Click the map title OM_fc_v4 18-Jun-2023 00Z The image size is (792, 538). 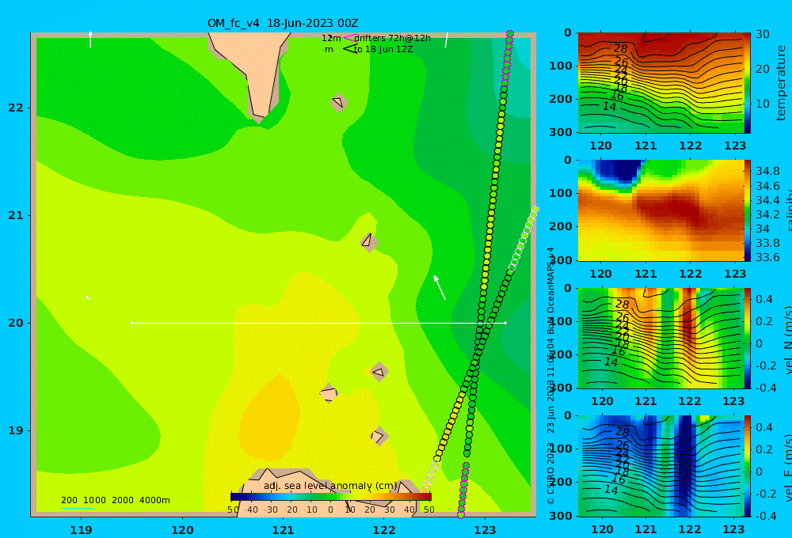coord(283,23)
